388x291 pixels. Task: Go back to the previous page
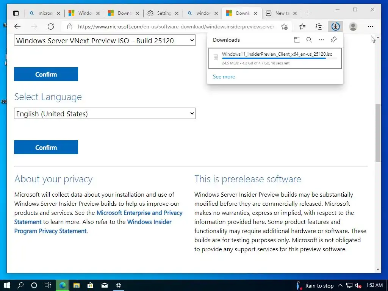[x=17, y=27]
